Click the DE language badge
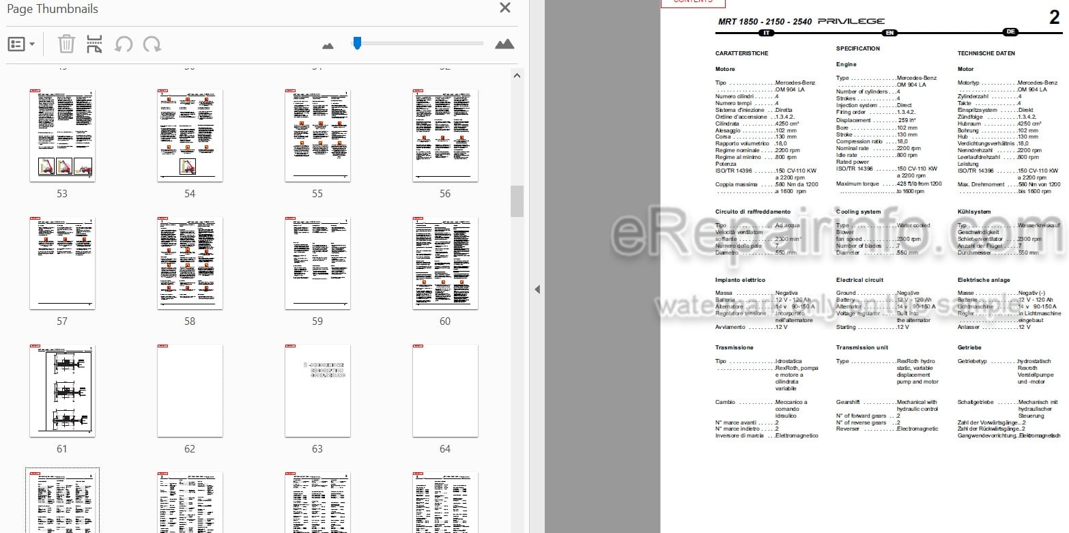 coord(1011,32)
